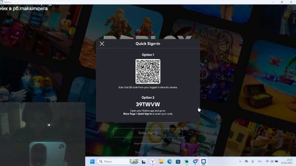The height and width of the screenshot is (166, 296).
Task: Launch Yandex Browser from the taskbar
Action: pyautogui.click(x=153, y=161)
